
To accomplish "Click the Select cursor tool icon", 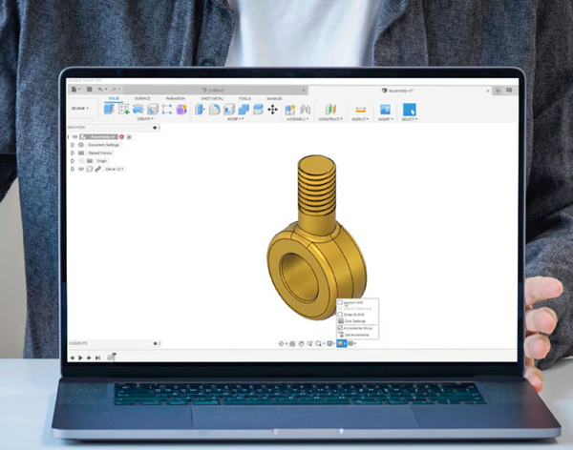I will 410,110.
